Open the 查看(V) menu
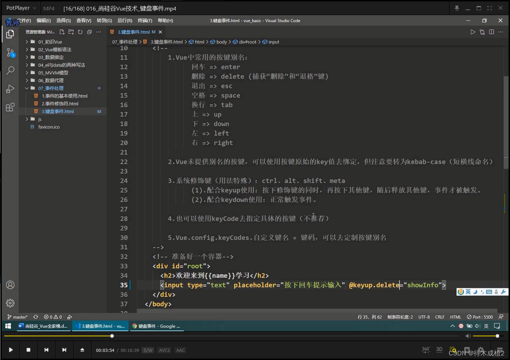This screenshot has height=360, width=510. [x=84, y=21]
